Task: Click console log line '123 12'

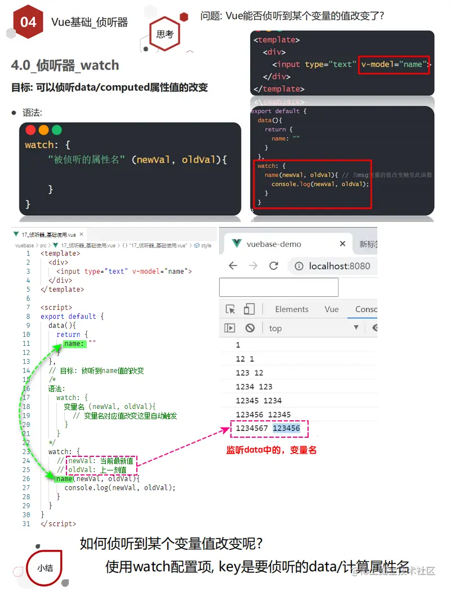Action: click(249, 373)
